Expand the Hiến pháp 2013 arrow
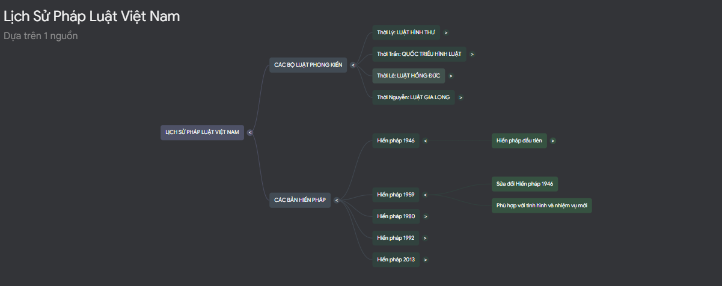 [425, 260]
